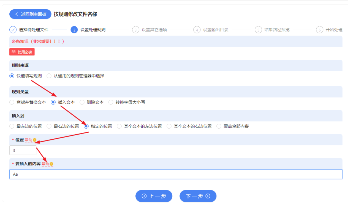Select 指定的位置 insert option
The height and width of the screenshot is (205, 348).
(98, 126)
